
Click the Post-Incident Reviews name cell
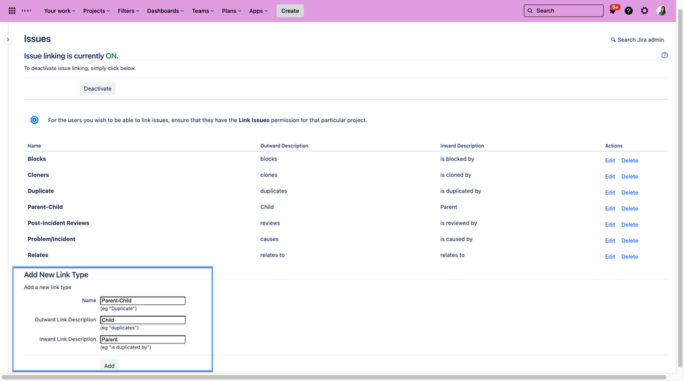click(58, 223)
